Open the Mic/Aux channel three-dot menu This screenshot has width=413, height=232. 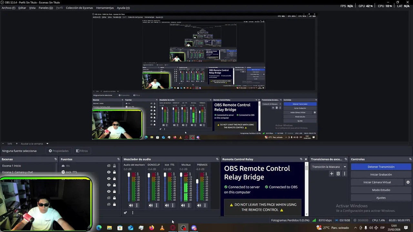pos(189,205)
